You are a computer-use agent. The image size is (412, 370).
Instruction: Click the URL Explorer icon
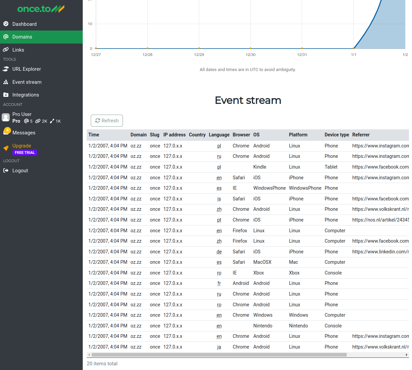coord(6,69)
